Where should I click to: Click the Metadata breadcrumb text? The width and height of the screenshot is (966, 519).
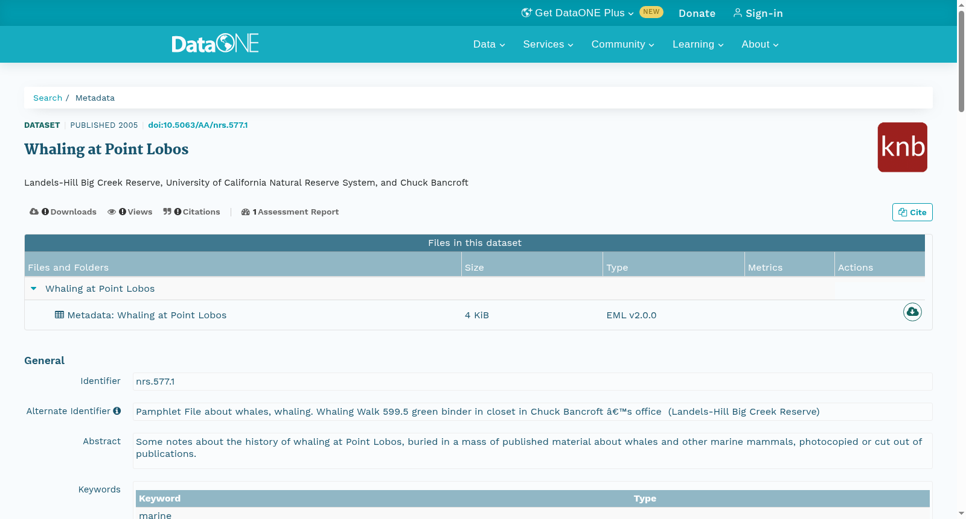(x=95, y=98)
